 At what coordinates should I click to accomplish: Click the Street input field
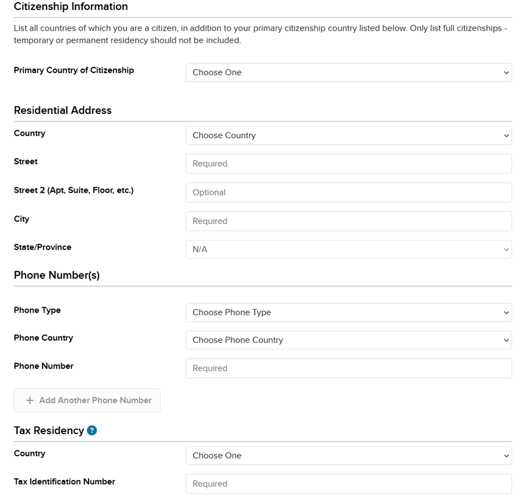click(x=348, y=164)
